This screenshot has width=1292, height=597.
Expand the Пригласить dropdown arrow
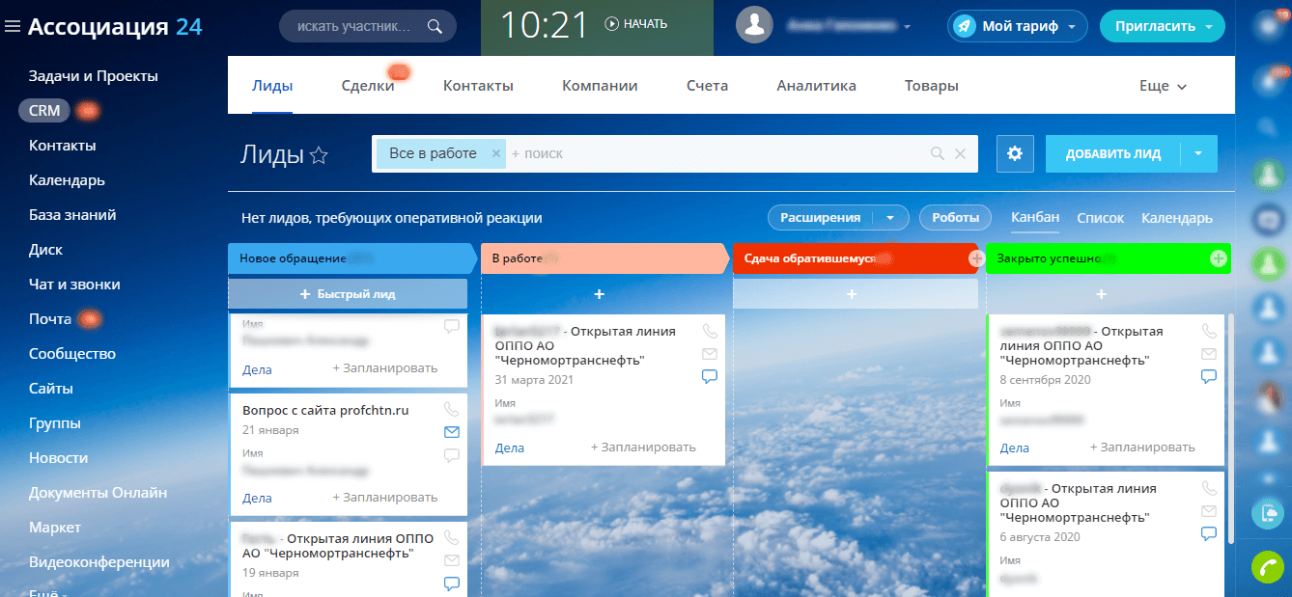[1209, 27]
